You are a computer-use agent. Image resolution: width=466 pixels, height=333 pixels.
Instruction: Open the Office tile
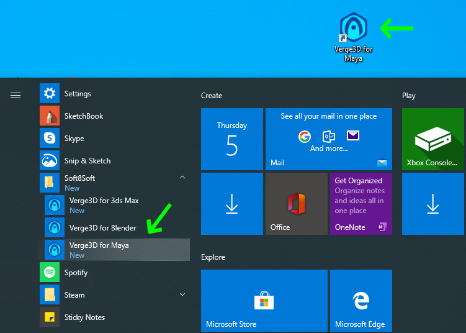point(297,204)
